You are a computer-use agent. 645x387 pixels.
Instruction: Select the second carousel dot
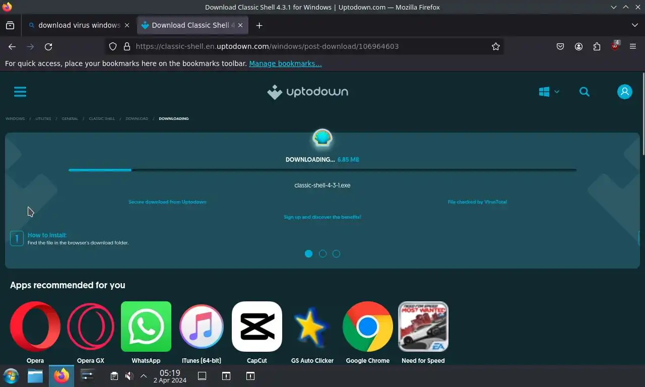[322, 253]
